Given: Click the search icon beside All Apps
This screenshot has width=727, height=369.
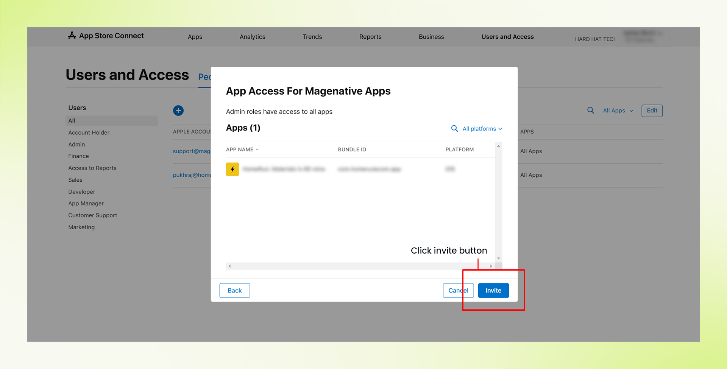Looking at the screenshot, I should (590, 110).
